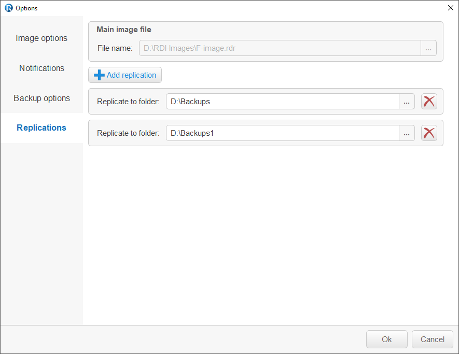Open file browser for main image file name
This screenshot has width=459, height=354.
428,48
